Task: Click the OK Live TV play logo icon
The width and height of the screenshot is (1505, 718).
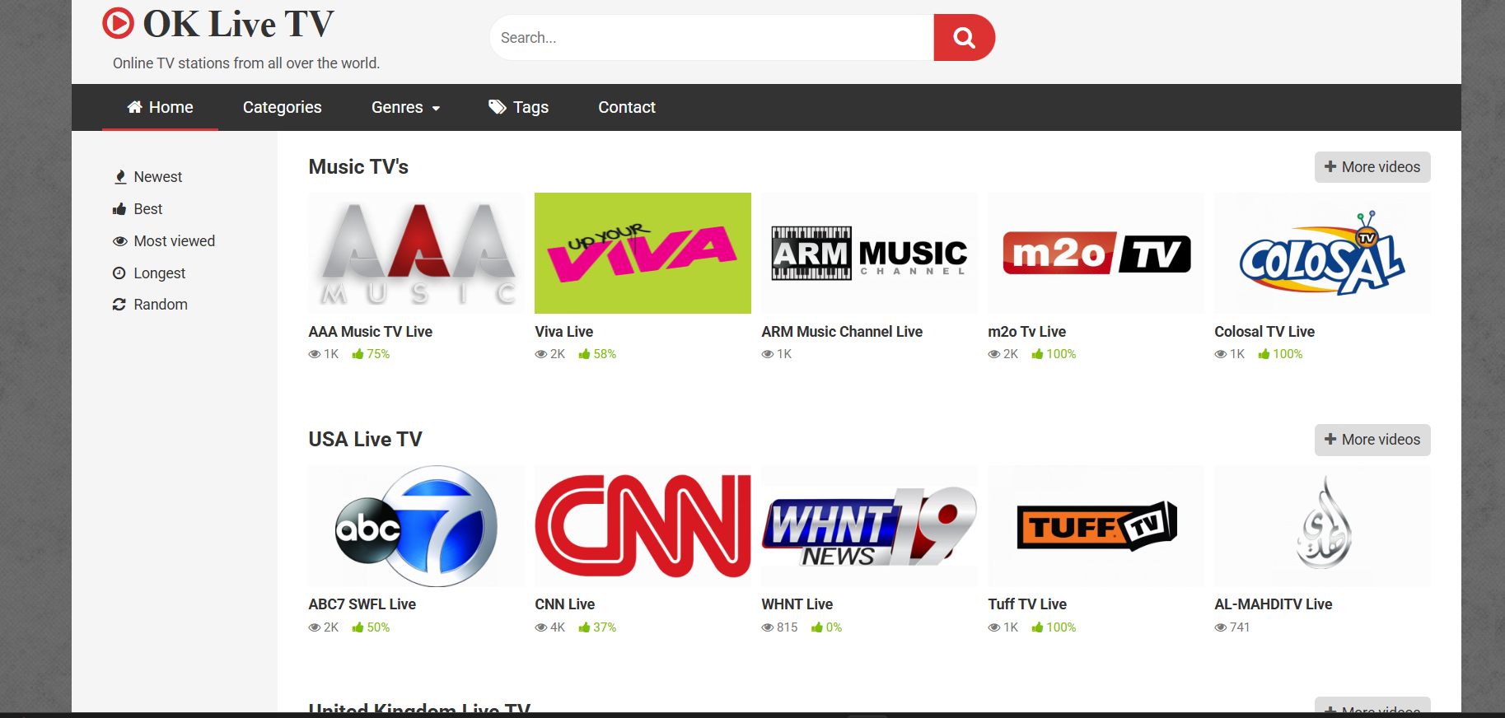Action: point(118,23)
